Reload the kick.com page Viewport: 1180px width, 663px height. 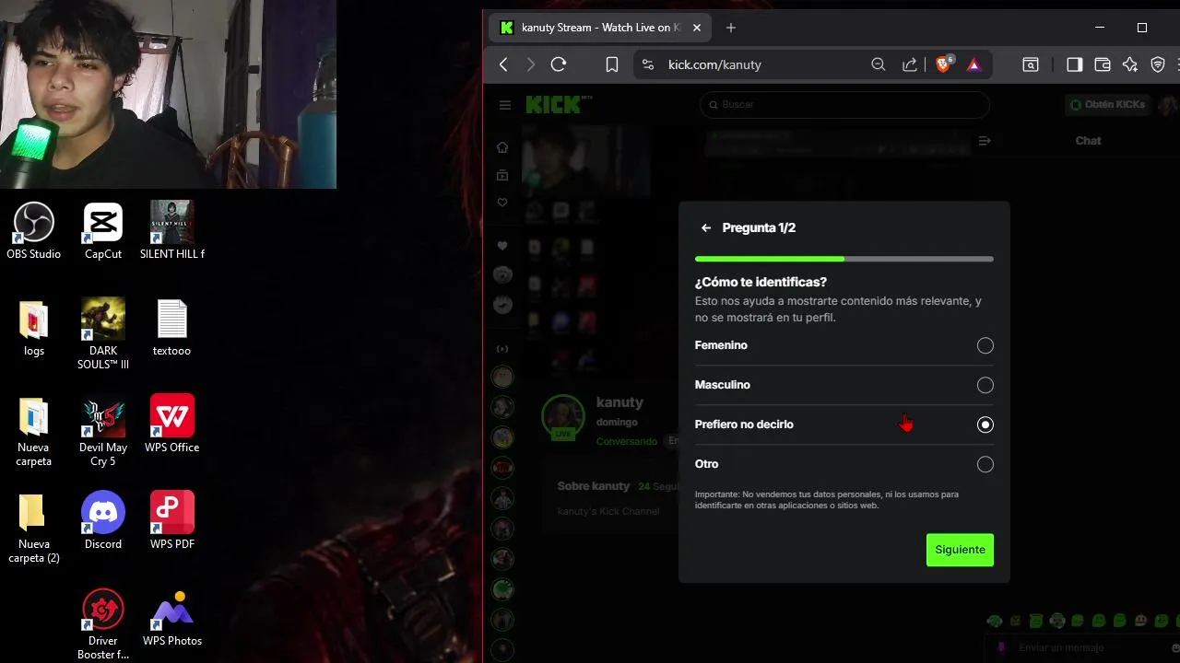558,64
